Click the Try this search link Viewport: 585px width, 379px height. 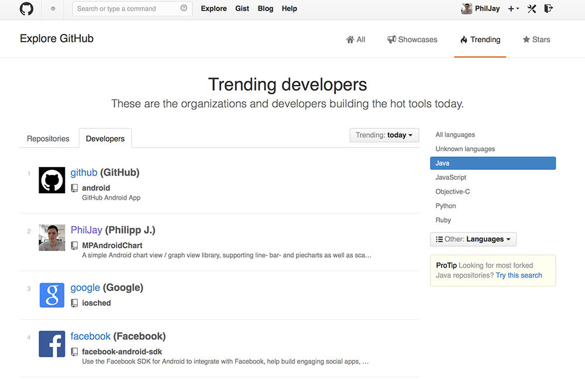click(519, 275)
